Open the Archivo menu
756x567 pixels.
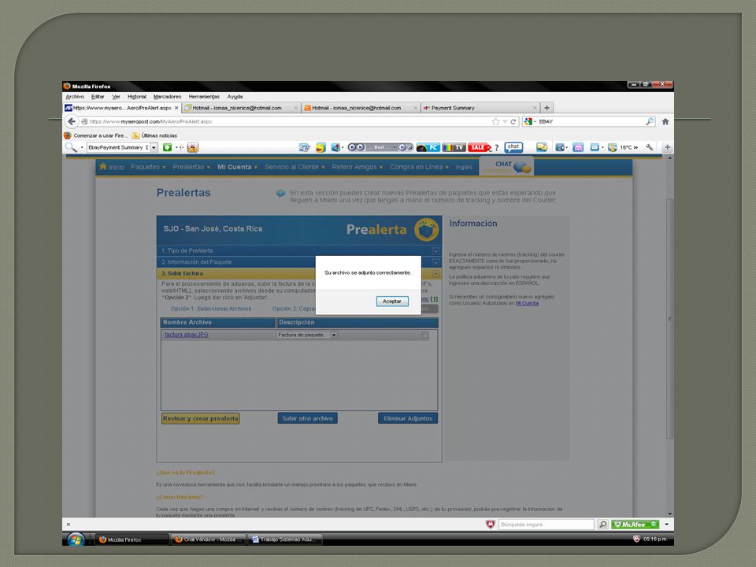click(75, 96)
